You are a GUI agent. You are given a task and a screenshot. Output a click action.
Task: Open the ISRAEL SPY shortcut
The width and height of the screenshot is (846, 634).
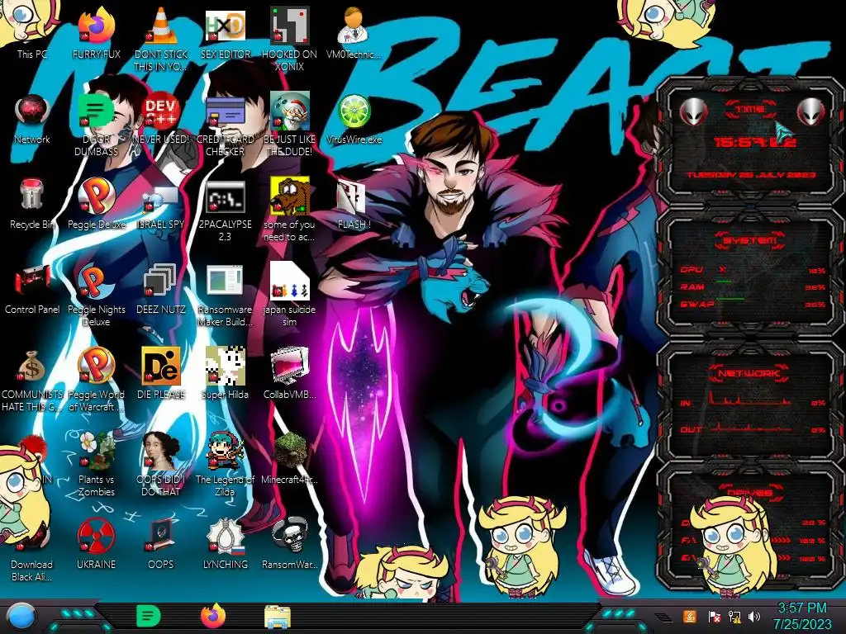pos(161,207)
